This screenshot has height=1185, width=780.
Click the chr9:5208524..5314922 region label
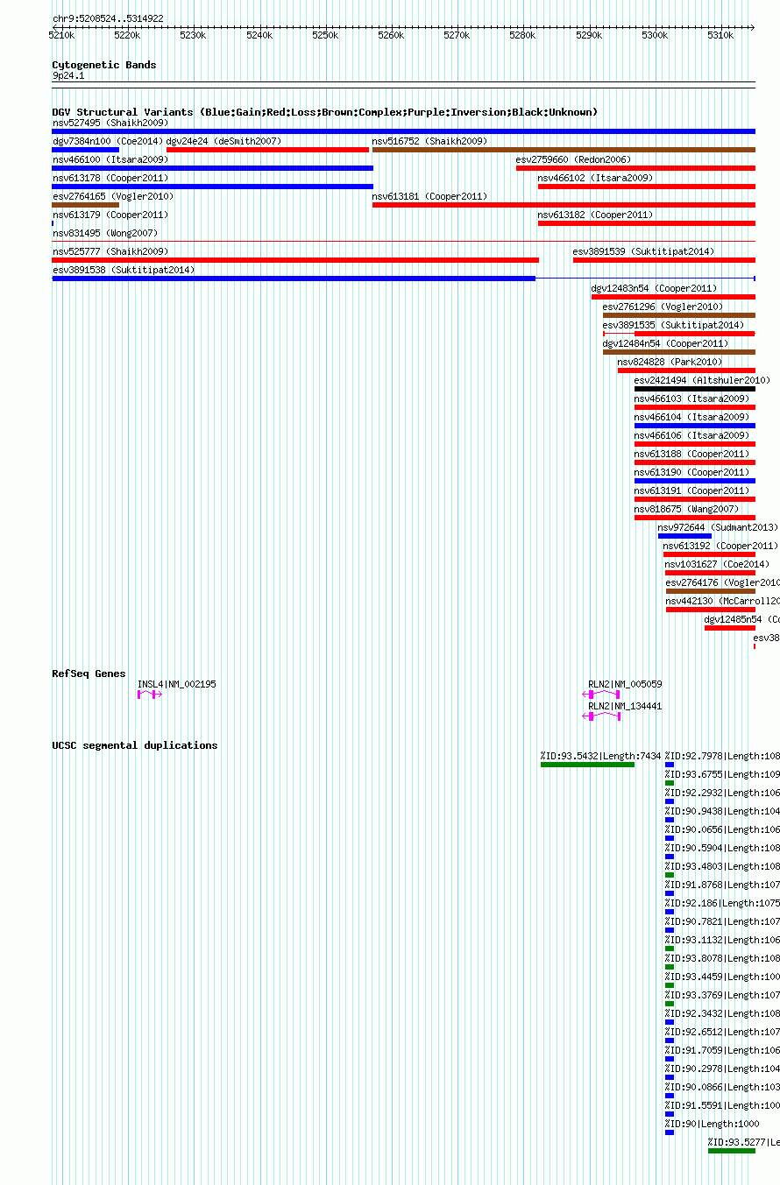(108, 18)
